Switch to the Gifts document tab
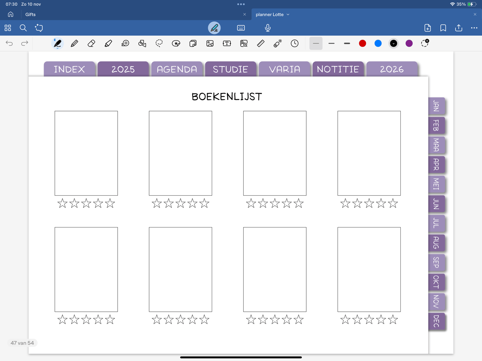 point(30,14)
